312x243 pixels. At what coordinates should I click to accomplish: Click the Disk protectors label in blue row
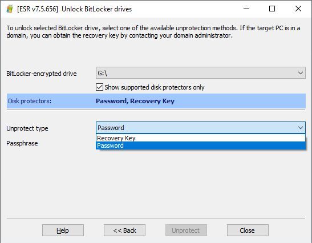click(30, 101)
